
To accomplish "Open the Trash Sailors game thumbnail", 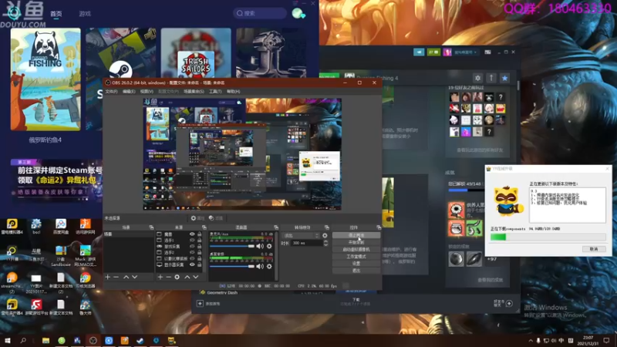I will [x=196, y=52].
